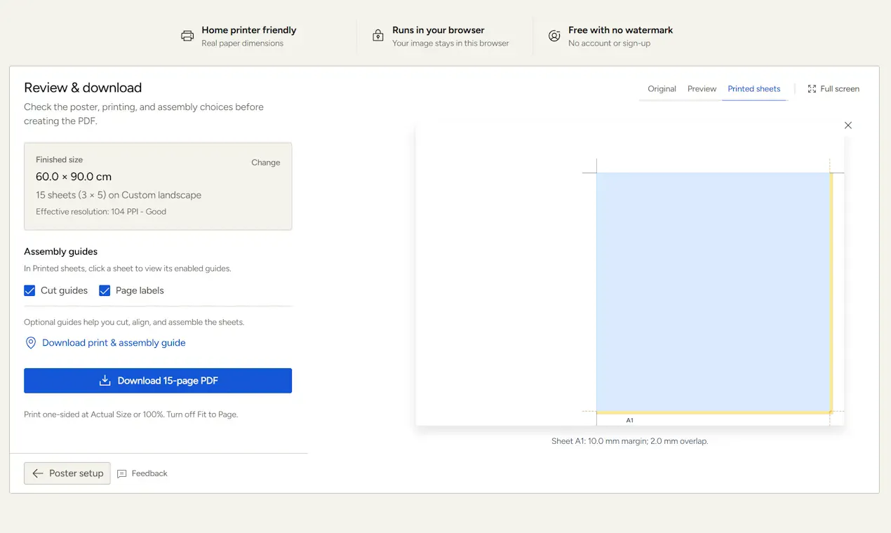
Task: Close the sheet preview with the X icon
Action: (x=848, y=126)
